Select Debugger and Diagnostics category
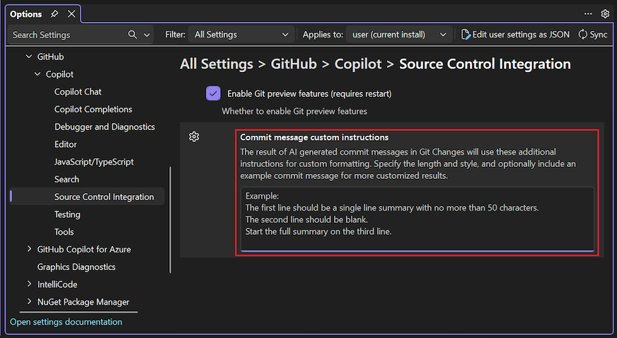This screenshot has height=338, width=617. [x=103, y=127]
